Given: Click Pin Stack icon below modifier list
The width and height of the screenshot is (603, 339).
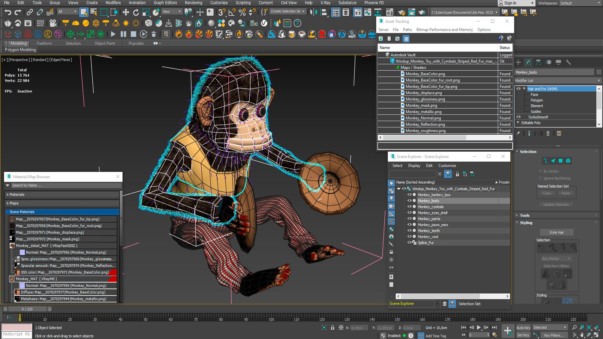Looking at the screenshot, I should pyautogui.click(x=518, y=133).
